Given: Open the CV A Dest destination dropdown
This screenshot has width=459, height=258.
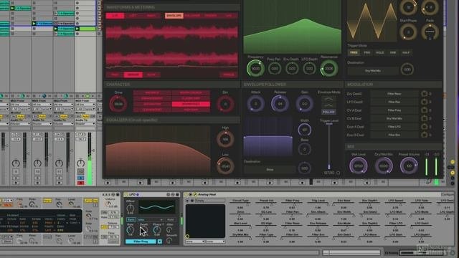Looking at the screenshot, I should [x=394, y=110].
